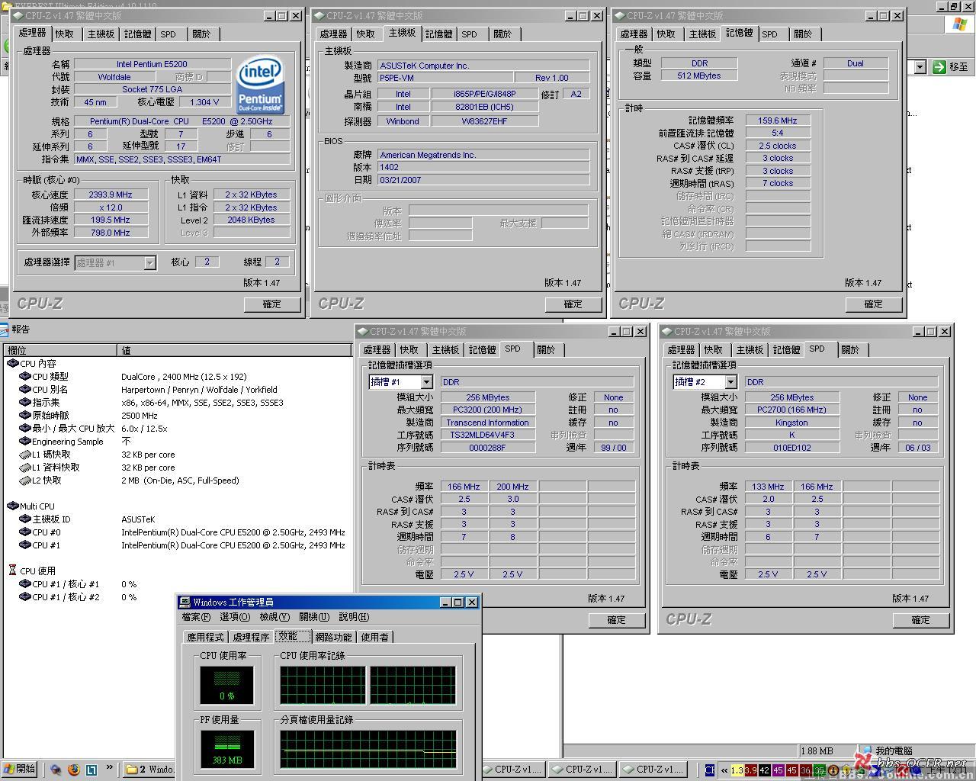Click the L2 快取 memory chip icon

pos(26,480)
